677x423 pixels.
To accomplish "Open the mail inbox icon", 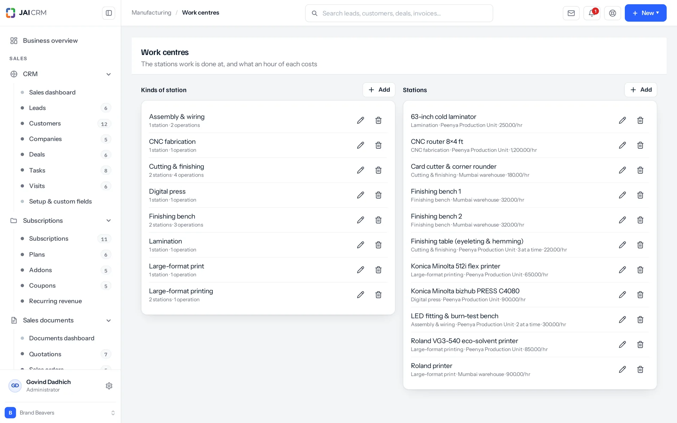I will [x=571, y=13].
